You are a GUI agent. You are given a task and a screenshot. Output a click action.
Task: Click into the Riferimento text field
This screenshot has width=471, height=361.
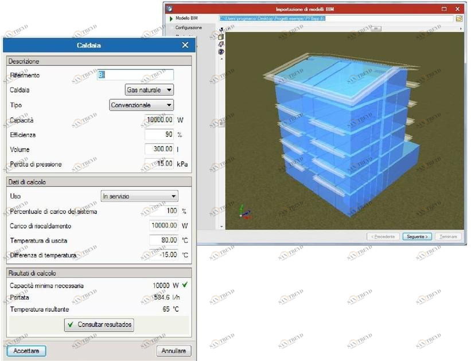135,75
